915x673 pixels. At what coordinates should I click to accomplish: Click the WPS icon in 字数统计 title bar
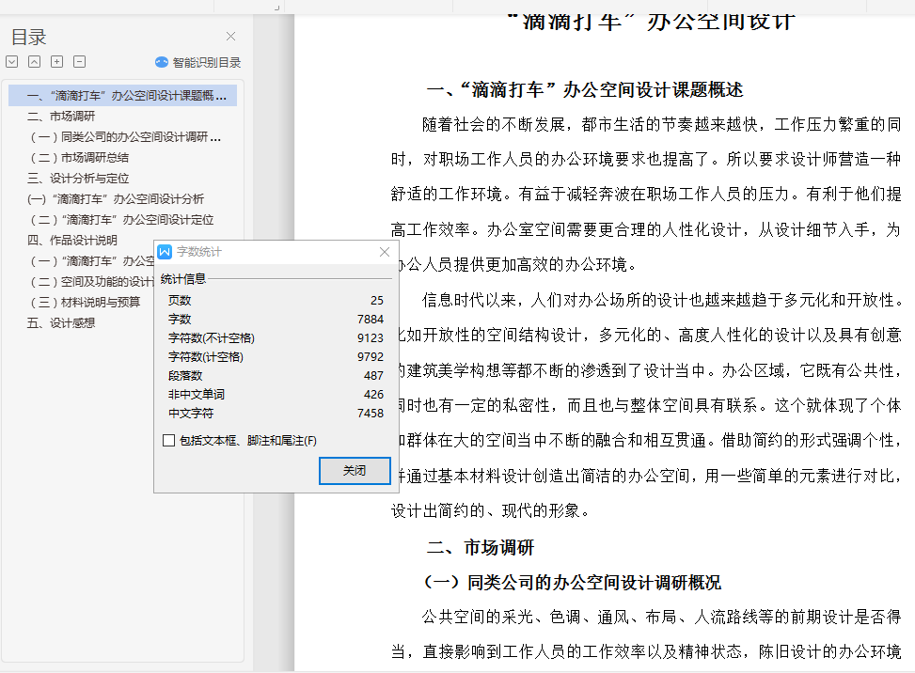pos(166,251)
